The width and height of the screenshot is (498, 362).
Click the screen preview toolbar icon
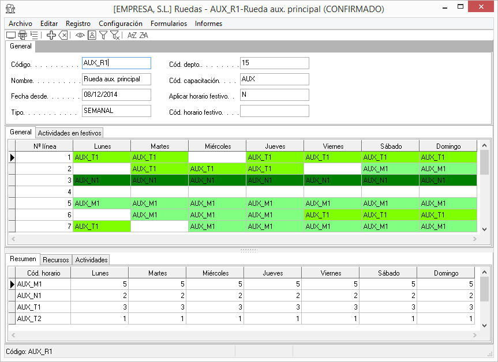(x=11, y=35)
